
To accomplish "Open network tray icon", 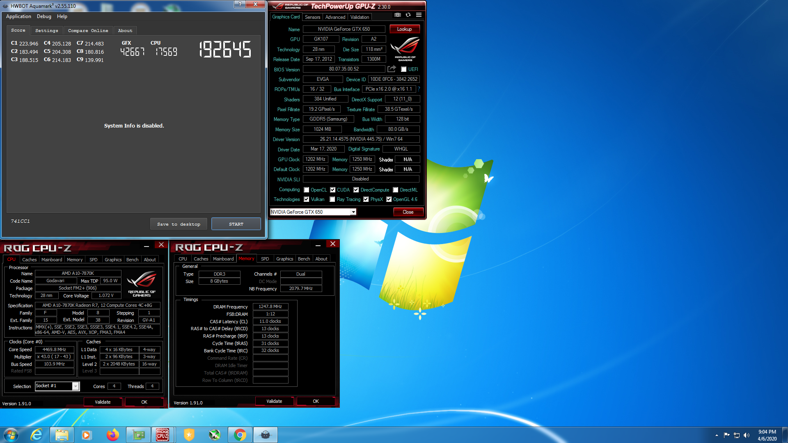I will (737, 435).
